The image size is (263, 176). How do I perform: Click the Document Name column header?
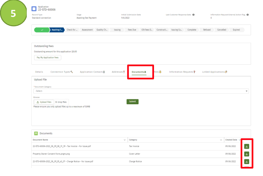(40, 140)
